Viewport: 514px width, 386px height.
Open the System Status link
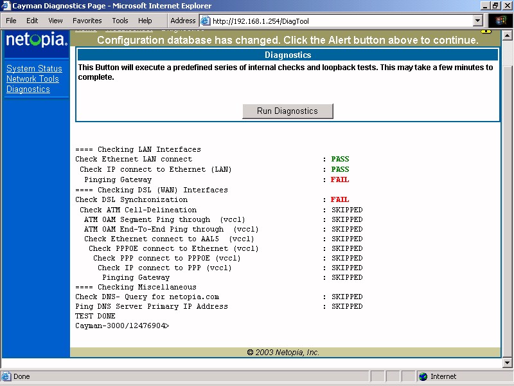[34, 68]
